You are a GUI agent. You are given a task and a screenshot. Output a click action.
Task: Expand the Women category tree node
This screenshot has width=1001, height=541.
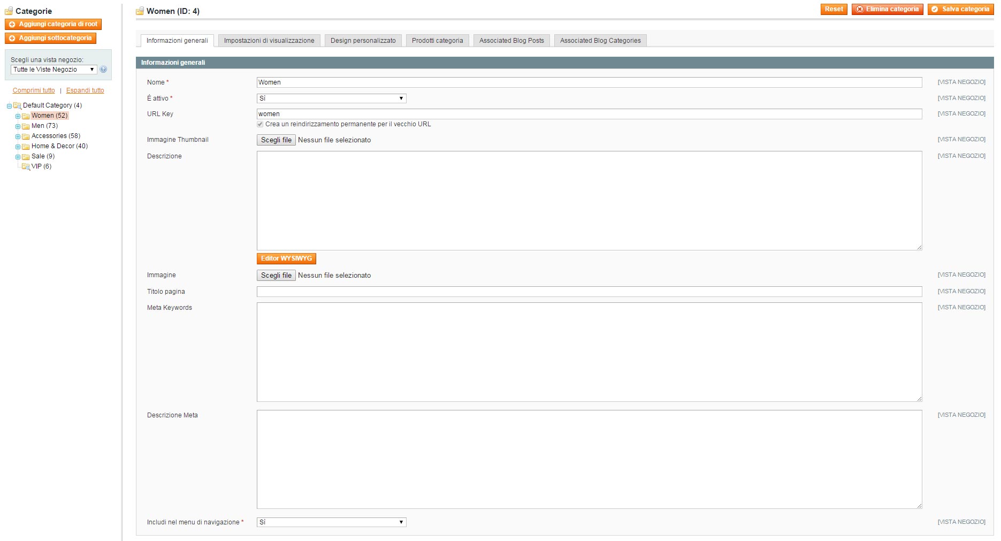(x=18, y=116)
